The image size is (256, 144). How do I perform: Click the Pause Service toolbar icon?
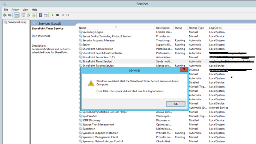pyautogui.click(x=62, y=15)
